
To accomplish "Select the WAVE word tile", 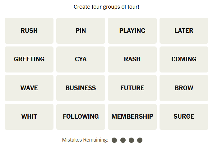I will click(29, 88).
